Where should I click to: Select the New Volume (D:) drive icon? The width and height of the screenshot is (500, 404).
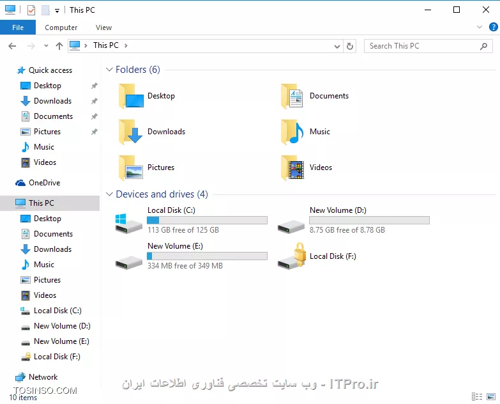[x=291, y=226]
